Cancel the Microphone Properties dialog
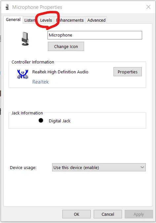156x223 pixels. coord(108,214)
